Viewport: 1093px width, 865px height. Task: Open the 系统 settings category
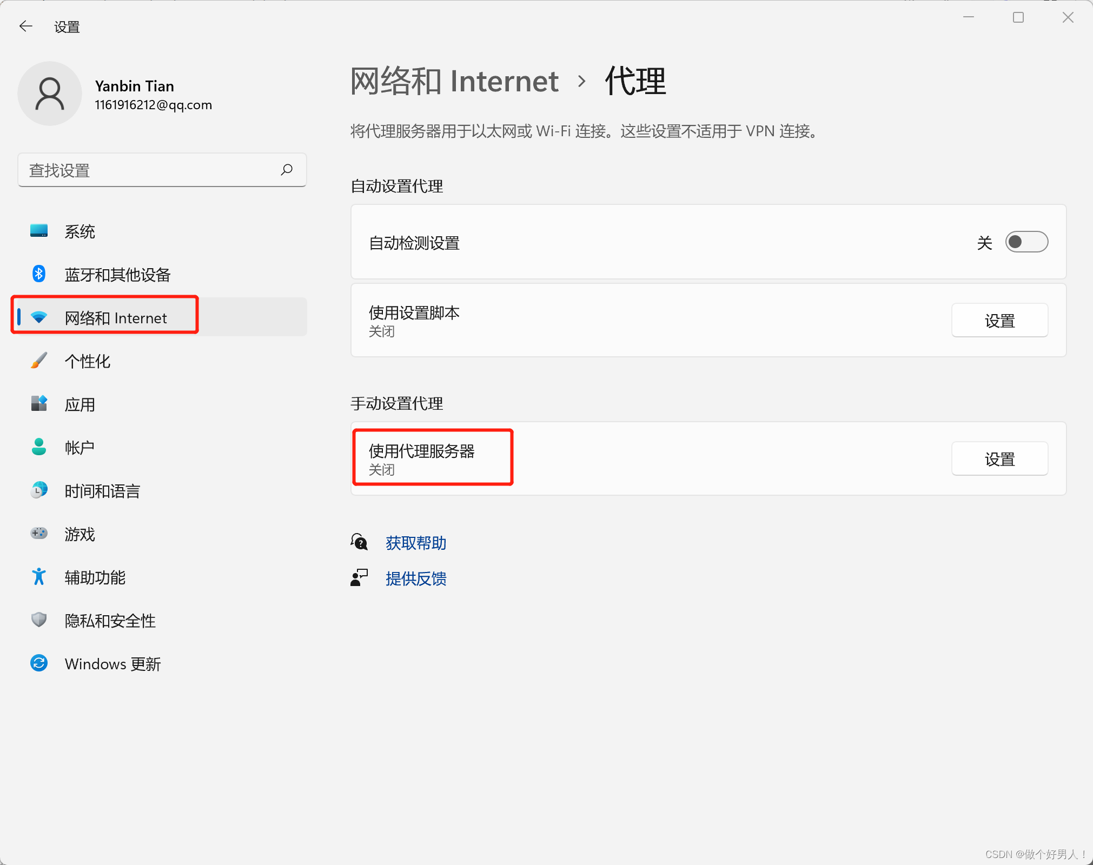[x=162, y=231]
